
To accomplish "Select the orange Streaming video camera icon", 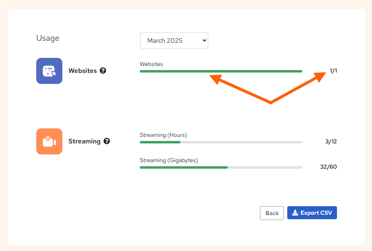I will (49, 141).
